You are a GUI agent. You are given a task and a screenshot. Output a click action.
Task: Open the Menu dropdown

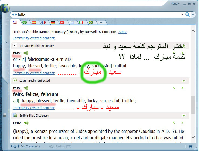click(175, 4)
